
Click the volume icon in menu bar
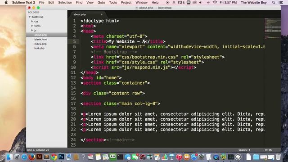tap(201, 3)
